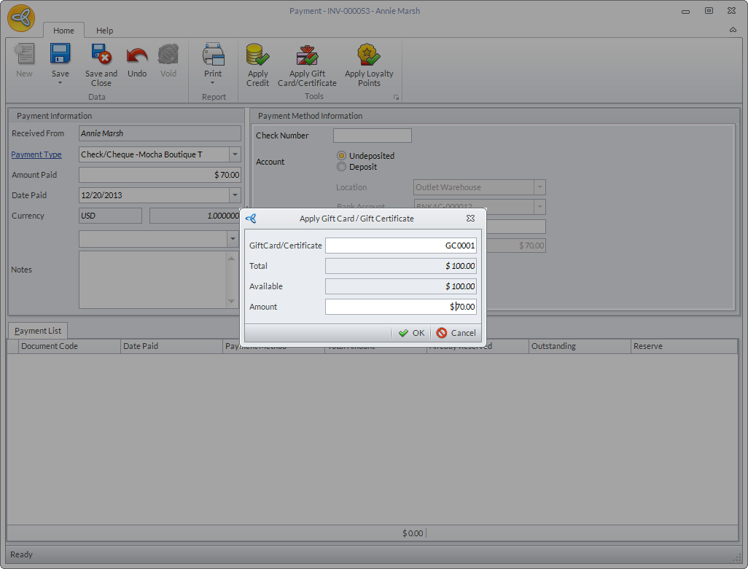
Task: Cancel the Apply Gift Card dialog
Action: pyautogui.click(x=456, y=333)
